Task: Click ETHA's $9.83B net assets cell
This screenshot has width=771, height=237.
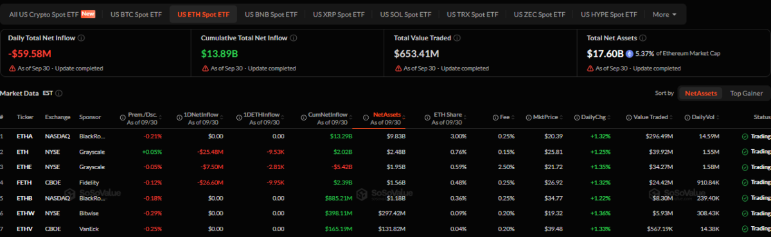Action: point(396,136)
